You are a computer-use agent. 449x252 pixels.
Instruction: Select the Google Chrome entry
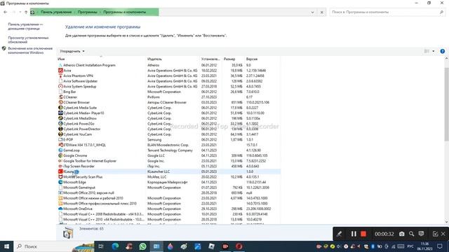coord(168,155)
